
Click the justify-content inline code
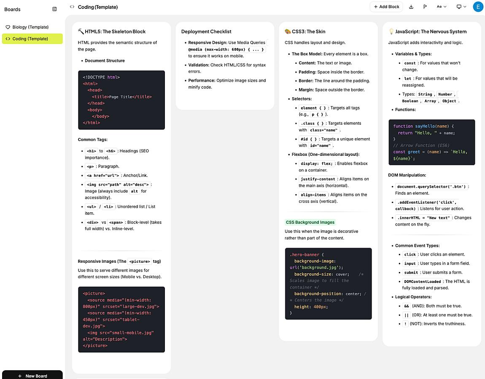pos(318,179)
